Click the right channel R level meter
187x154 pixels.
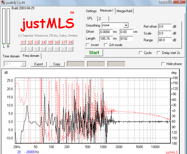tap(8, 26)
